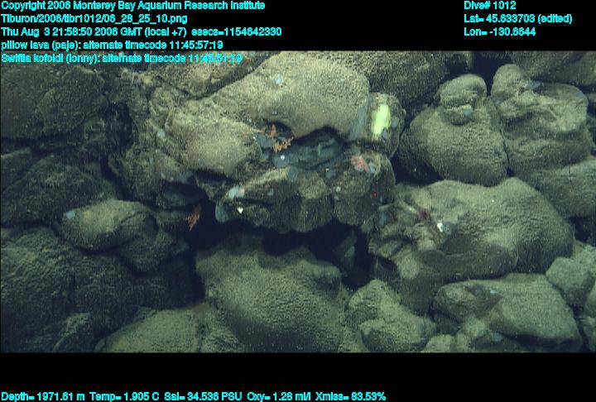The image size is (596, 402).
Task: Click the Monterey Bay Aquarium copyright line
Action: tap(133, 6)
